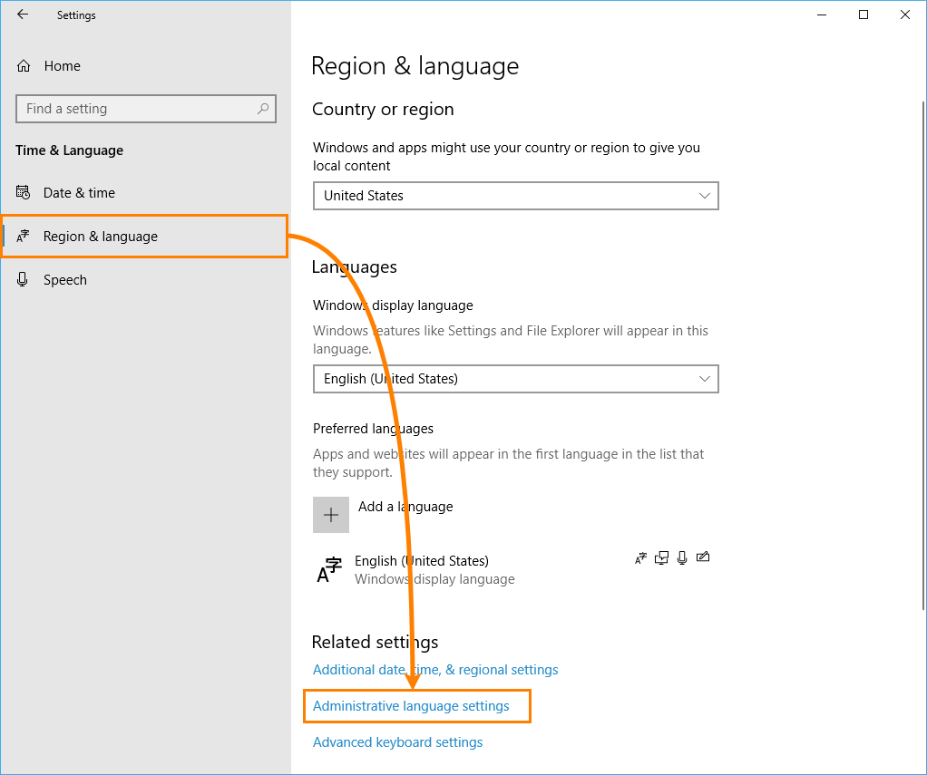The width and height of the screenshot is (927, 775).
Task: Select the Date & time sidebar icon
Action: pos(22,192)
